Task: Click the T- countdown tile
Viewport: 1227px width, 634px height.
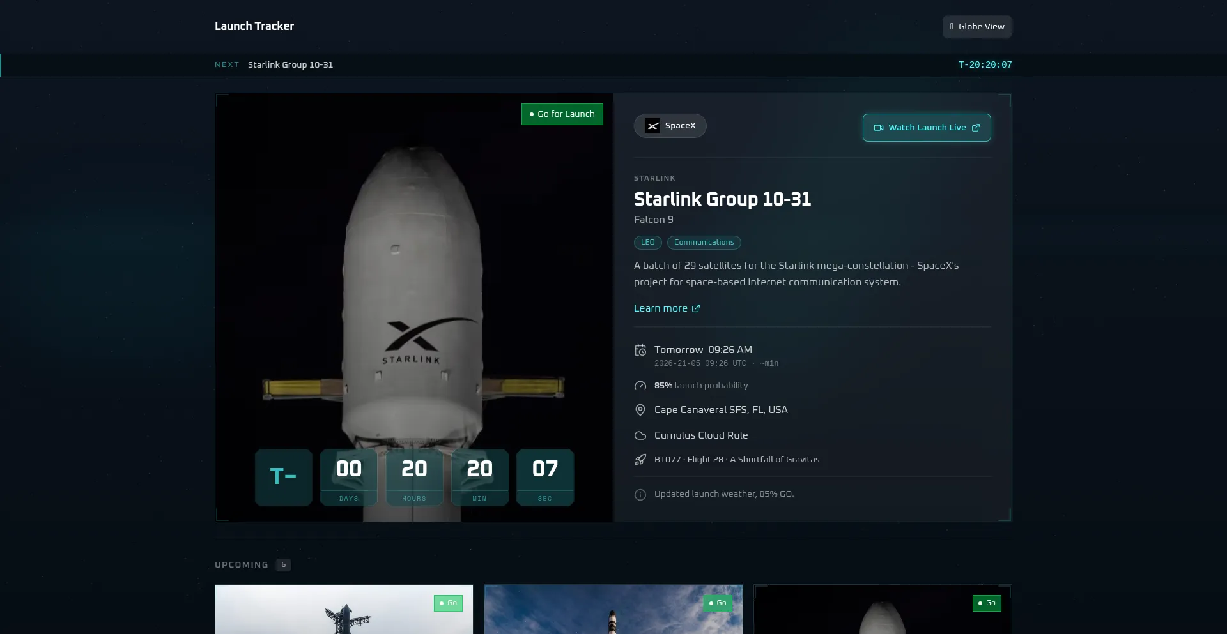Action: (284, 478)
